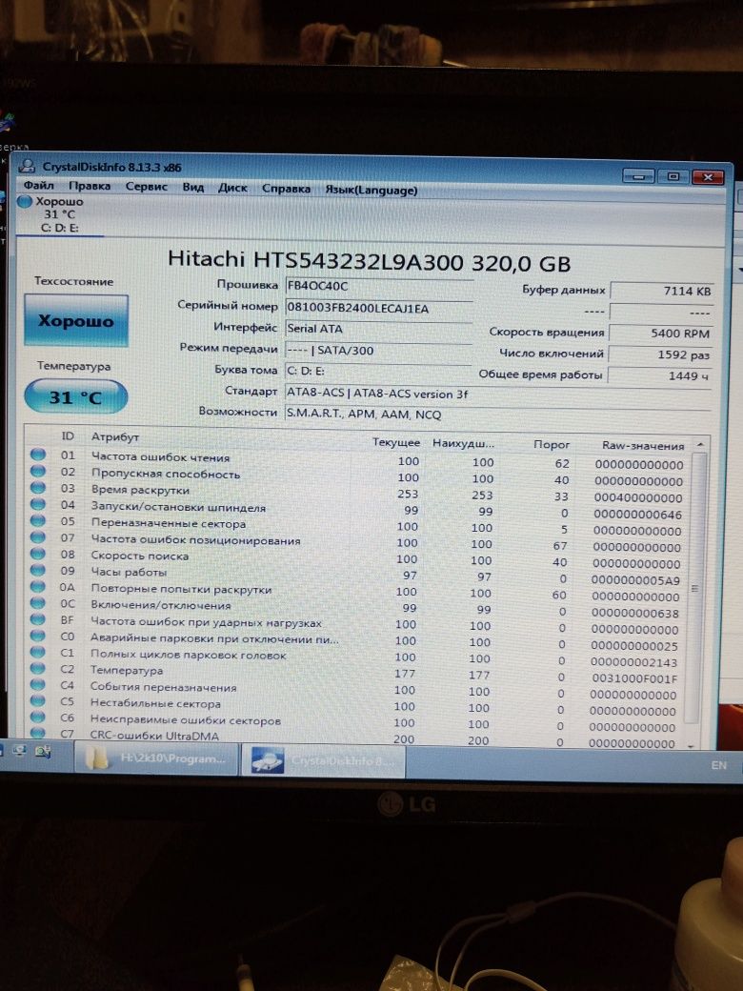This screenshot has height=991, width=743.
Task: Click status icon for attribute C4
Action: click(38, 684)
